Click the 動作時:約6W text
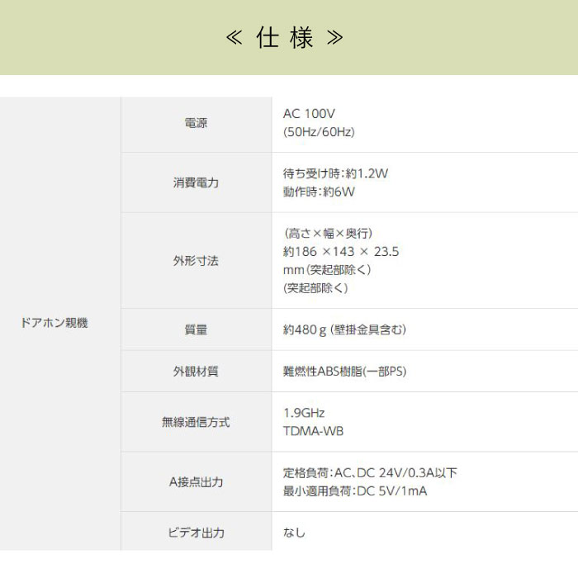578x578 pixels. (x=319, y=192)
